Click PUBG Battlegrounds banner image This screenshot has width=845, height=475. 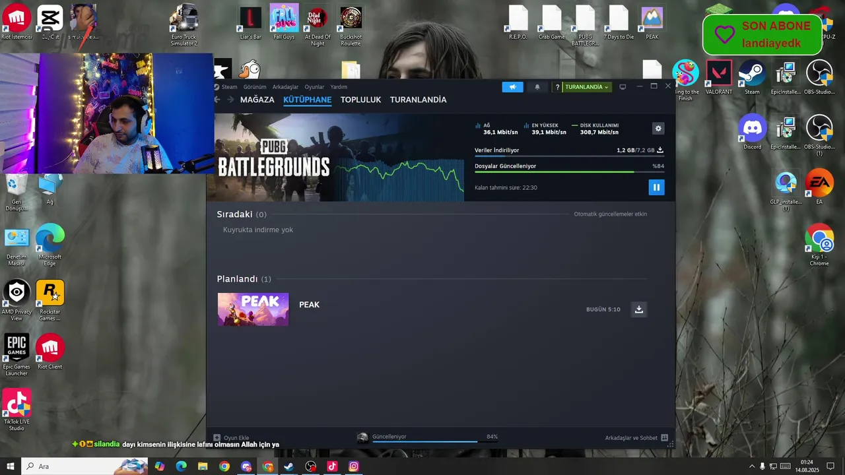pos(273,158)
